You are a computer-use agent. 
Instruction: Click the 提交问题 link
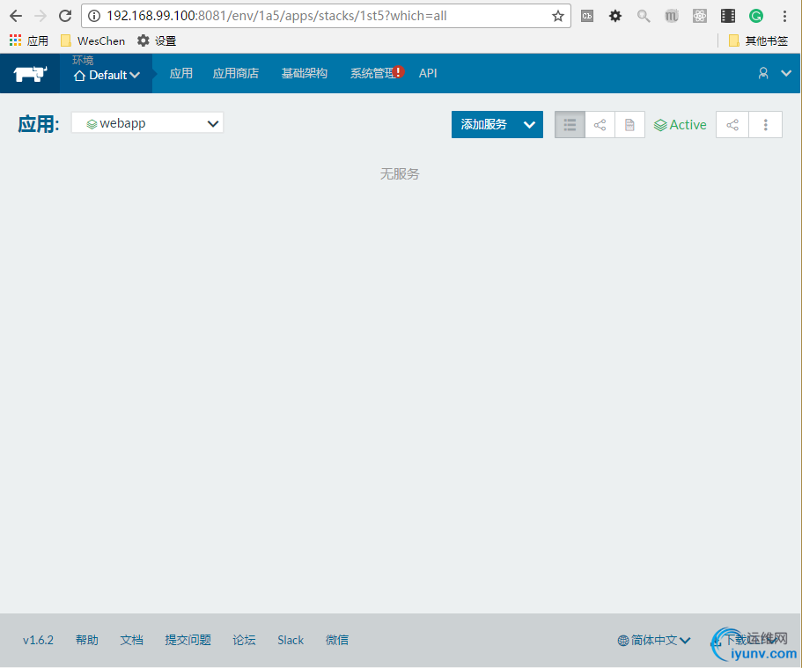click(188, 640)
